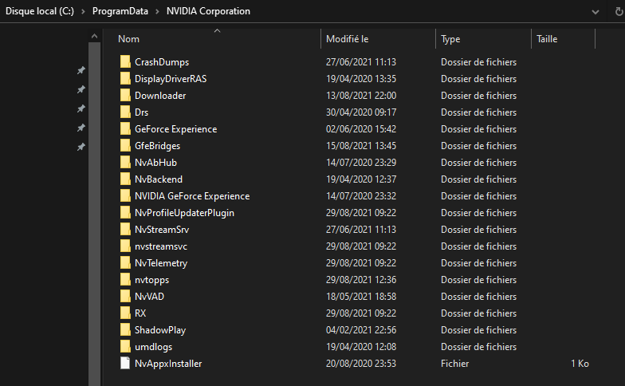Viewport: 625px width, 386px height.
Task: Select the GeForce Experience name text
Action: click(175, 129)
